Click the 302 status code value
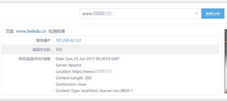The width and height of the screenshot is (227, 101). click(59, 50)
